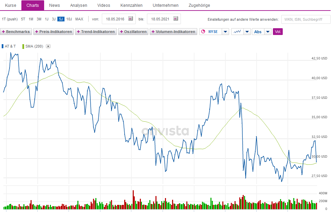Open the 'von' start date calendar picker

(x=131, y=19)
